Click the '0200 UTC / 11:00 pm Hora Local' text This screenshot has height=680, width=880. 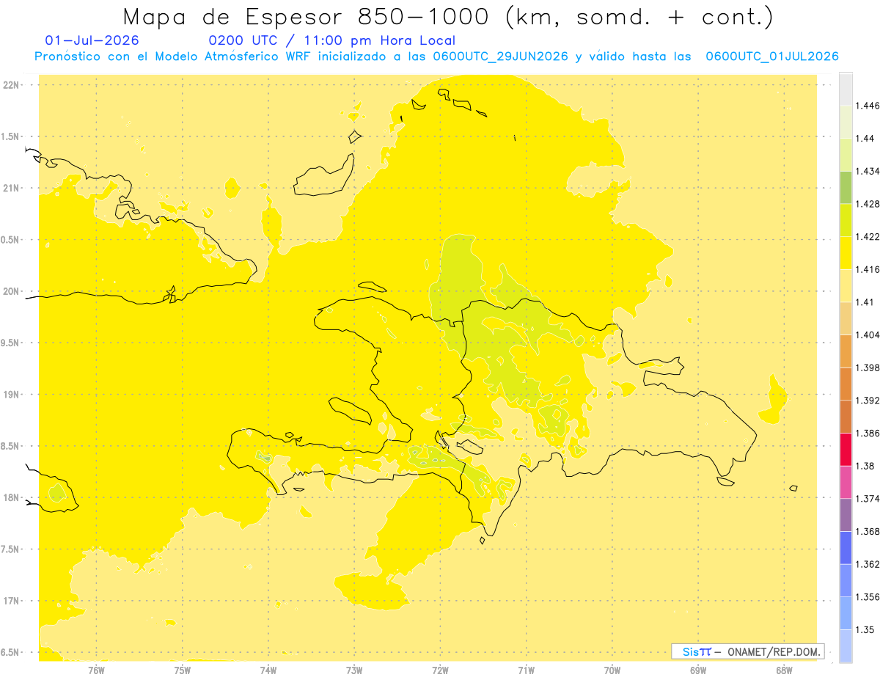click(331, 40)
